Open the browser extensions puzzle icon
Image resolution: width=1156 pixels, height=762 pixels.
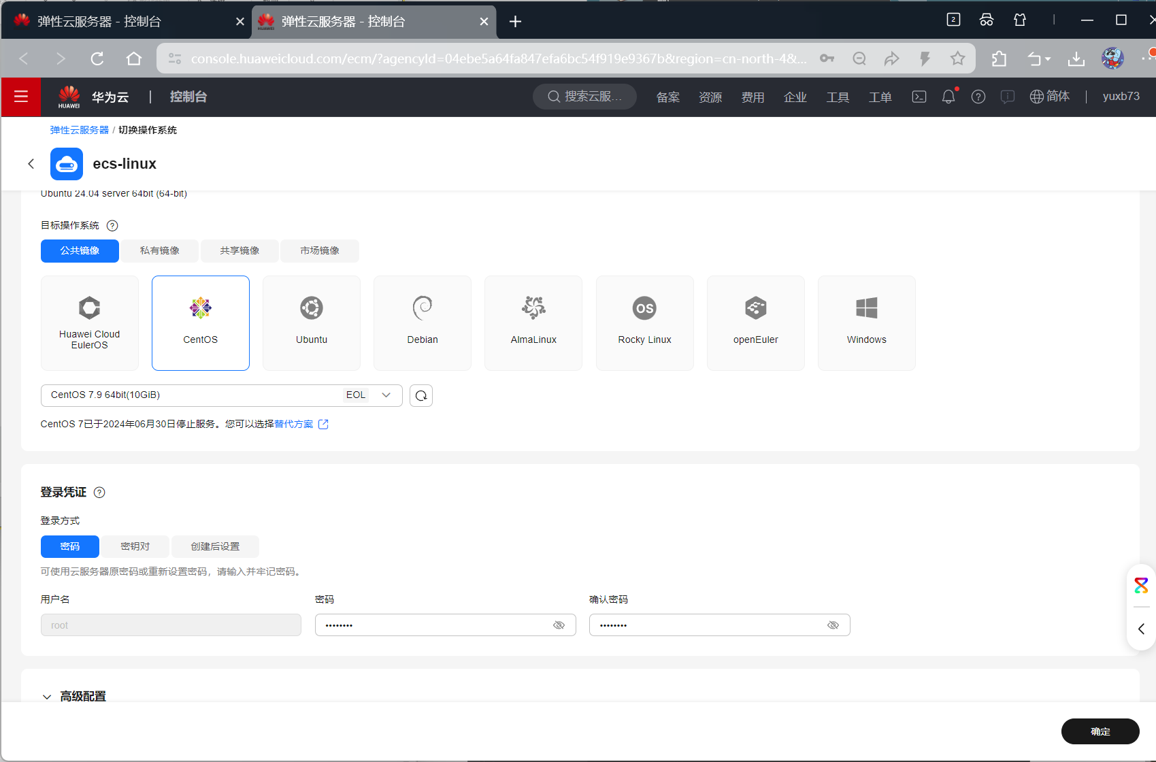pos(999,59)
